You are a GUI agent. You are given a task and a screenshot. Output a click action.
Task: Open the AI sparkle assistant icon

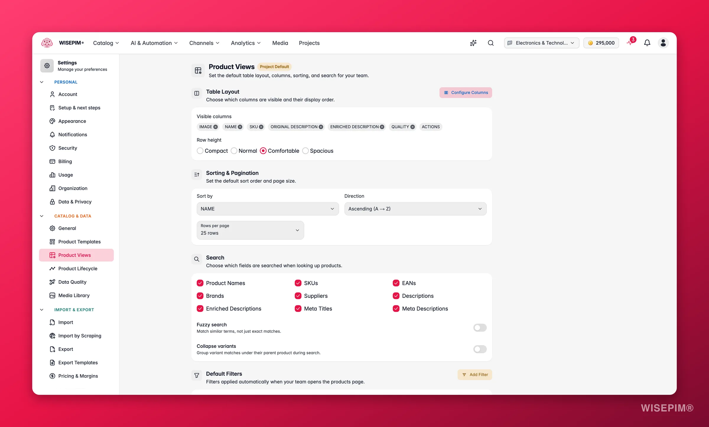pyautogui.click(x=473, y=43)
